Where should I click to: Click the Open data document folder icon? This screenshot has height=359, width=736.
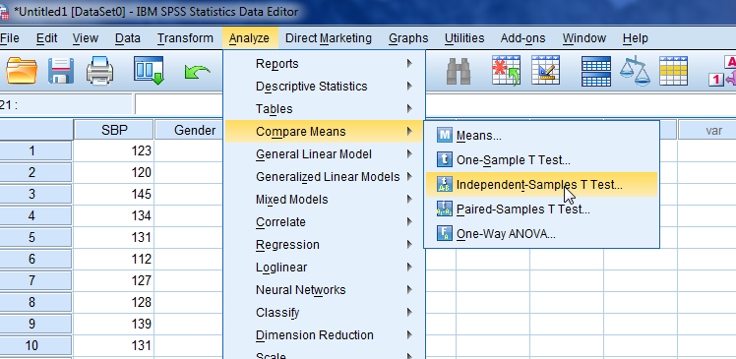(x=22, y=71)
